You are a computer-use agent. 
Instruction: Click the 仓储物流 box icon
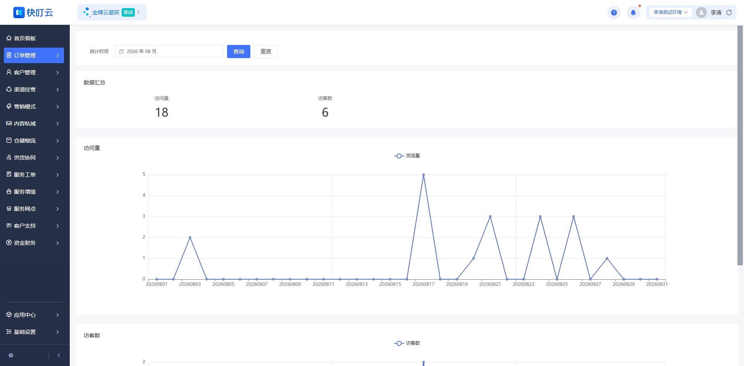(x=9, y=140)
